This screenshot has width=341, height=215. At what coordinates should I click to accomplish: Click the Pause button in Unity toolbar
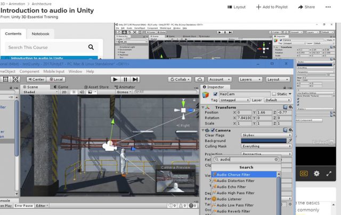click(x=125, y=79)
